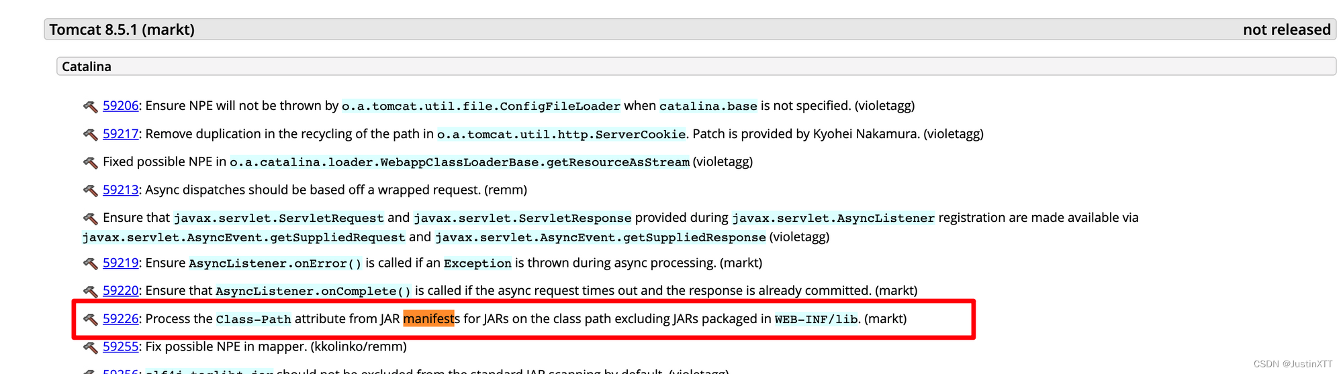Click 'javax.servlet.AsyncEvent.getSuppliedRequest' code text
The image size is (1343, 374).
pyautogui.click(x=244, y=238)
